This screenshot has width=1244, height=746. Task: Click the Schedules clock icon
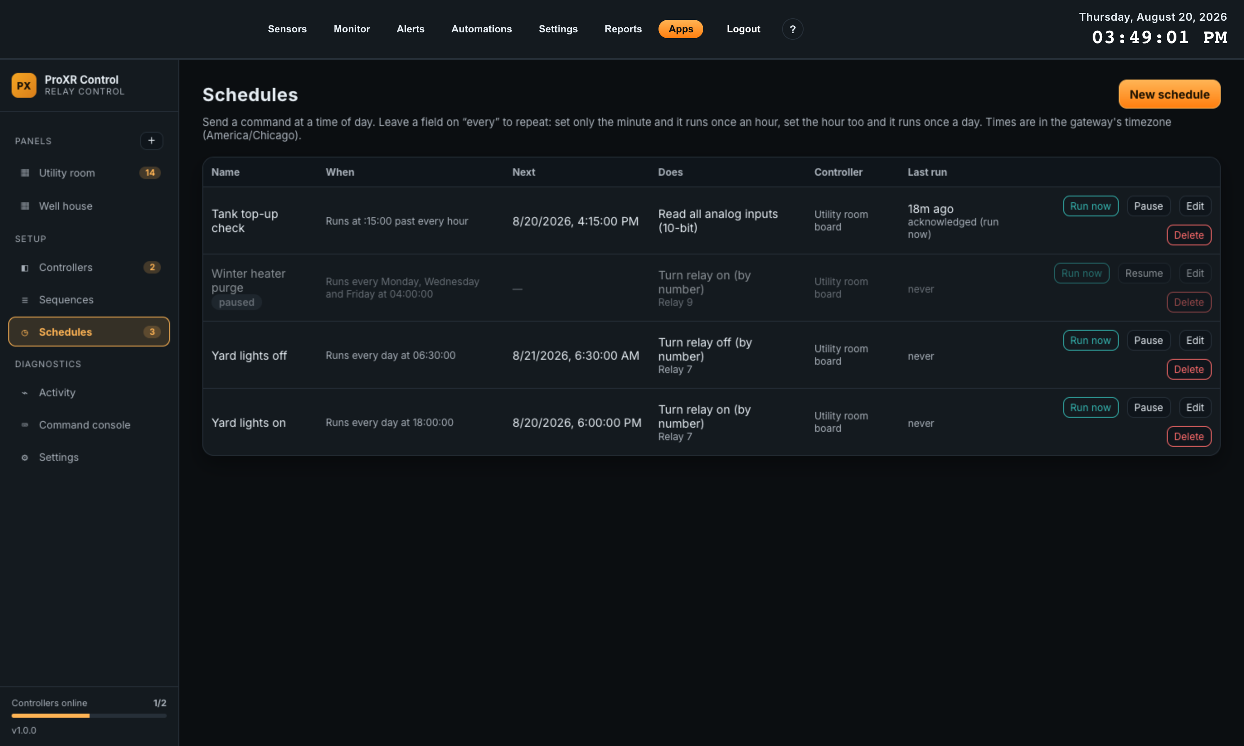point(24,332)
